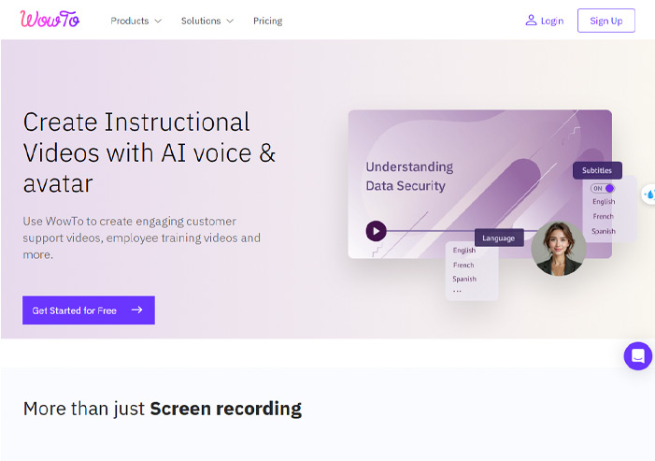Click the video progress bar
The image size is (655, 461).
click(430, 231)
